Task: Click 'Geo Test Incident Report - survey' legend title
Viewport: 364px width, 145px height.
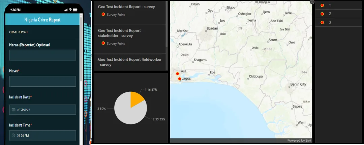Action: (126, 7)
